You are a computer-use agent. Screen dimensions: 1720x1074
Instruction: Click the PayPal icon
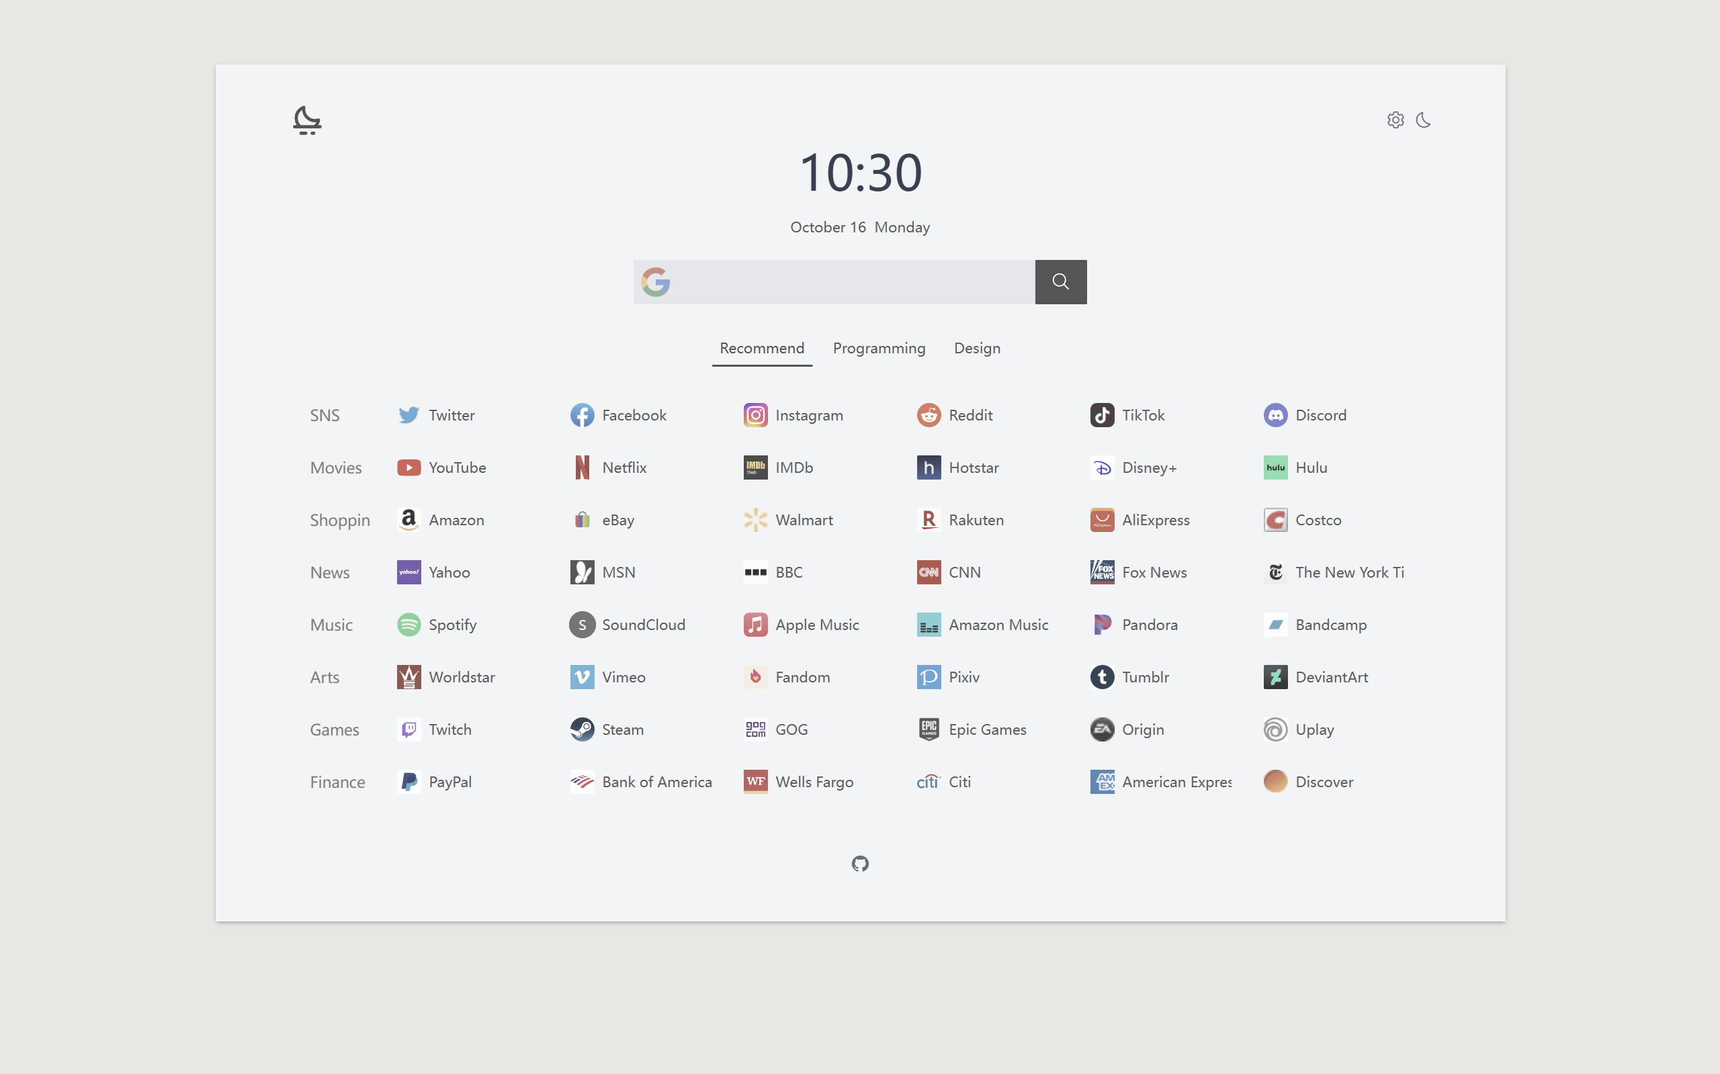coord(408,782)
